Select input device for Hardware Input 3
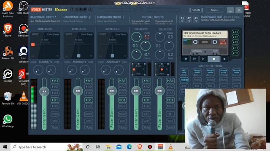This screenshot has height=151, width=270. (107, 21)
